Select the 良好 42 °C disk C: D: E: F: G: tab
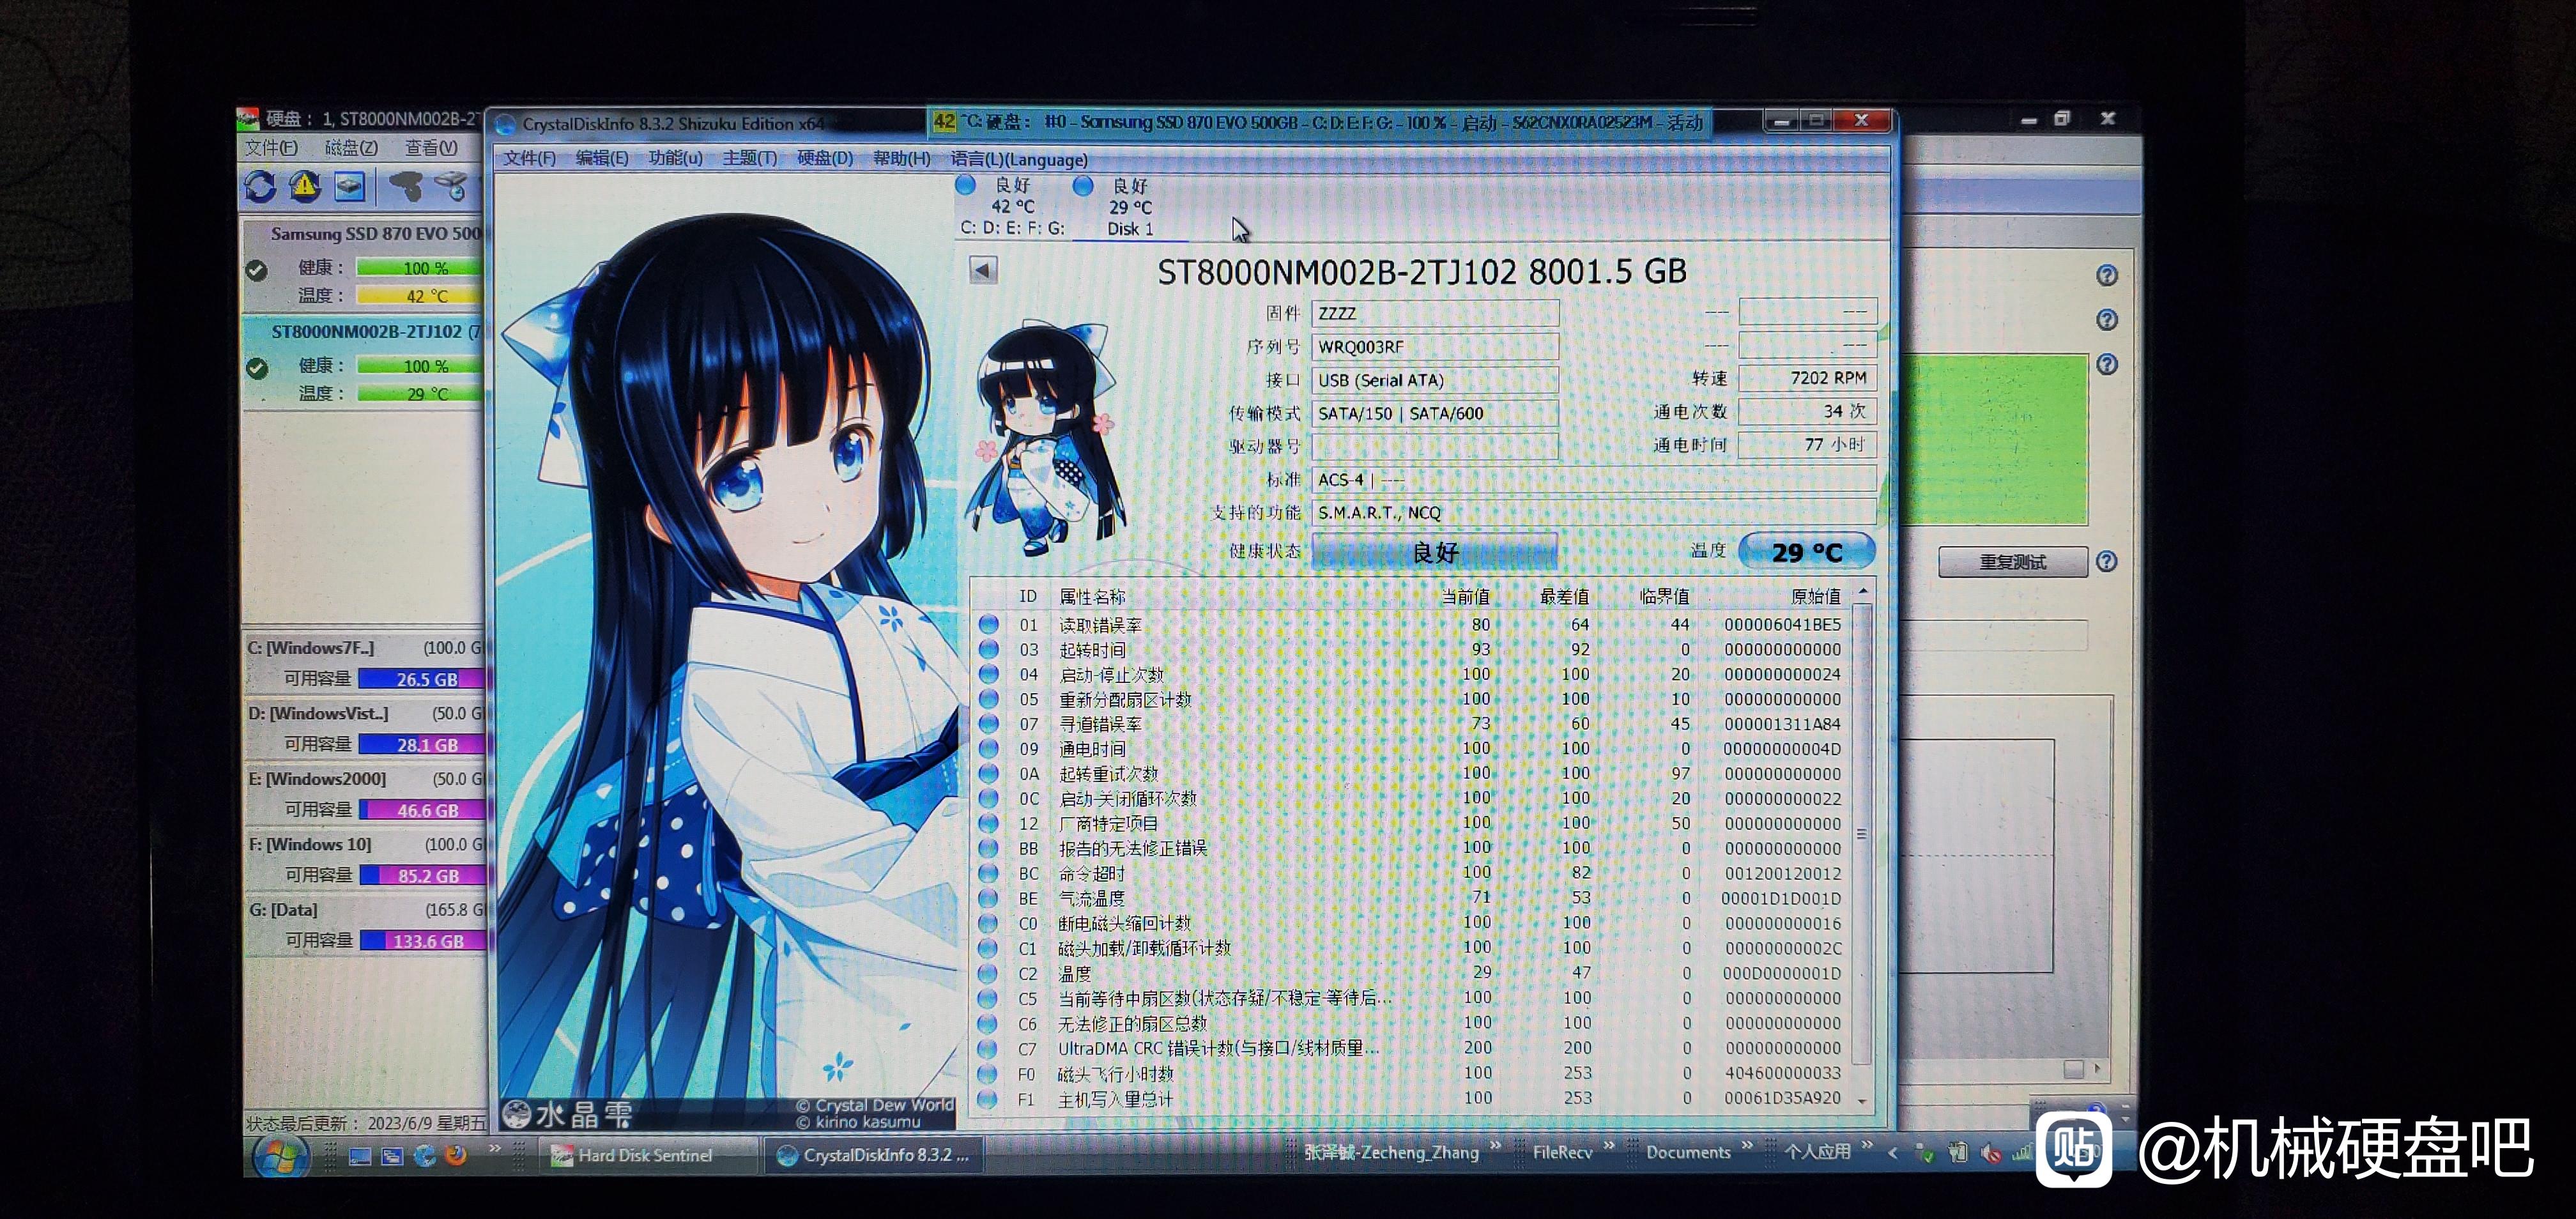The image size is (2576, 1219). pos(1012,207)
